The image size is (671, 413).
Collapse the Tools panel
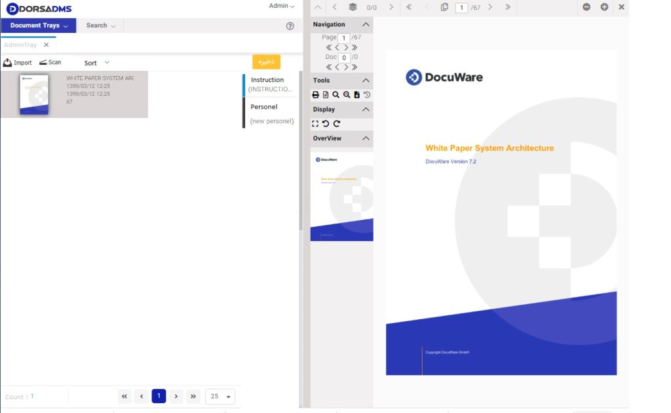coord(366,81)
